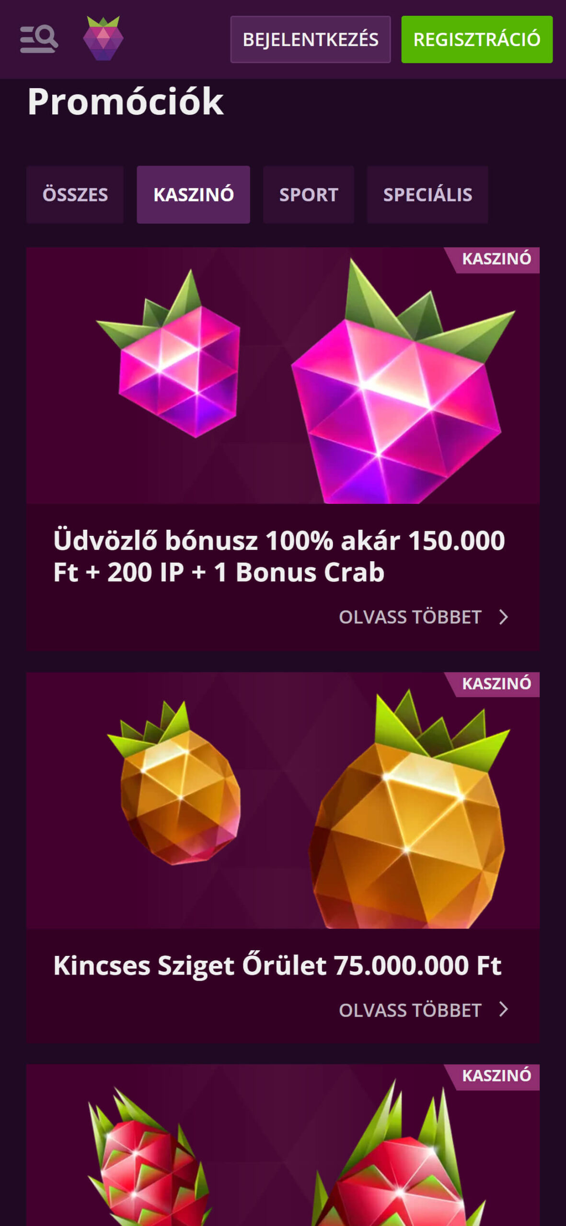Open the Üdvözlő bónusz promotion title
This screenshot has width=566, height=1226.
279,556
